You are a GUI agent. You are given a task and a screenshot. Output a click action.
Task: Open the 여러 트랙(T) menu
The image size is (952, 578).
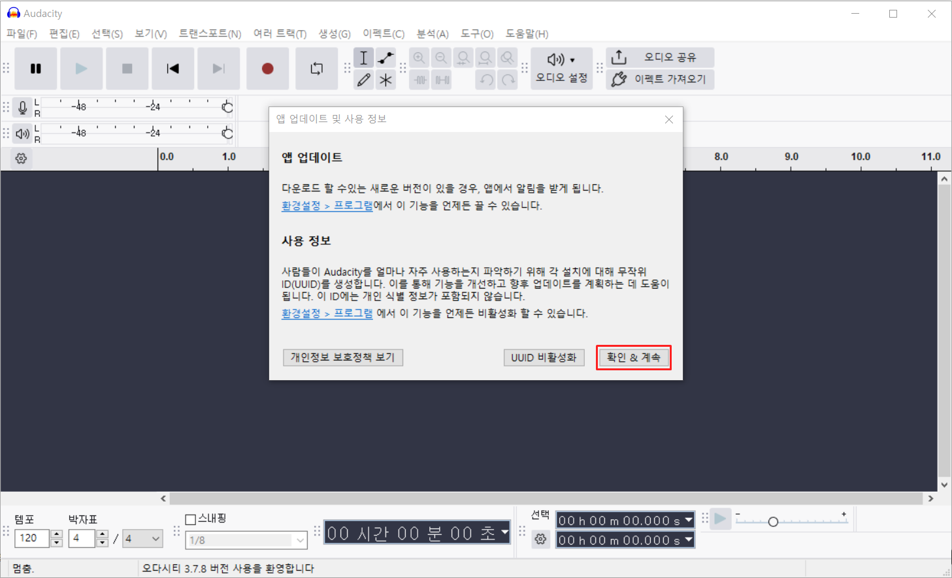tap(280, 34)
